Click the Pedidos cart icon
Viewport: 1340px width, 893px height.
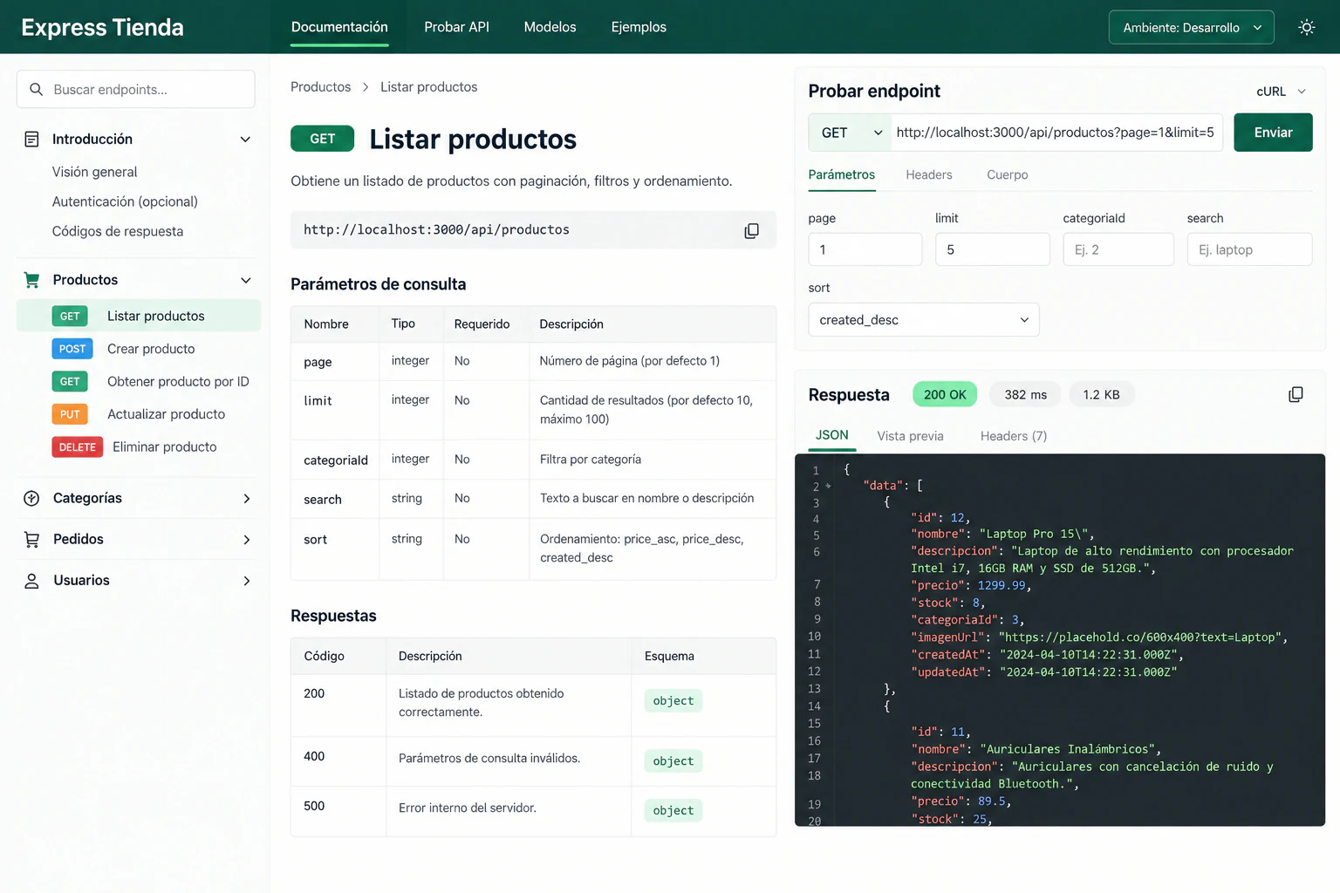(31, 539)
